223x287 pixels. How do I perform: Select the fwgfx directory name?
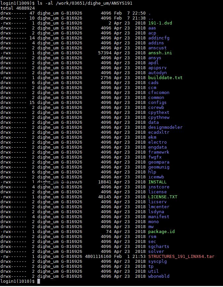(x=155, y=157)
